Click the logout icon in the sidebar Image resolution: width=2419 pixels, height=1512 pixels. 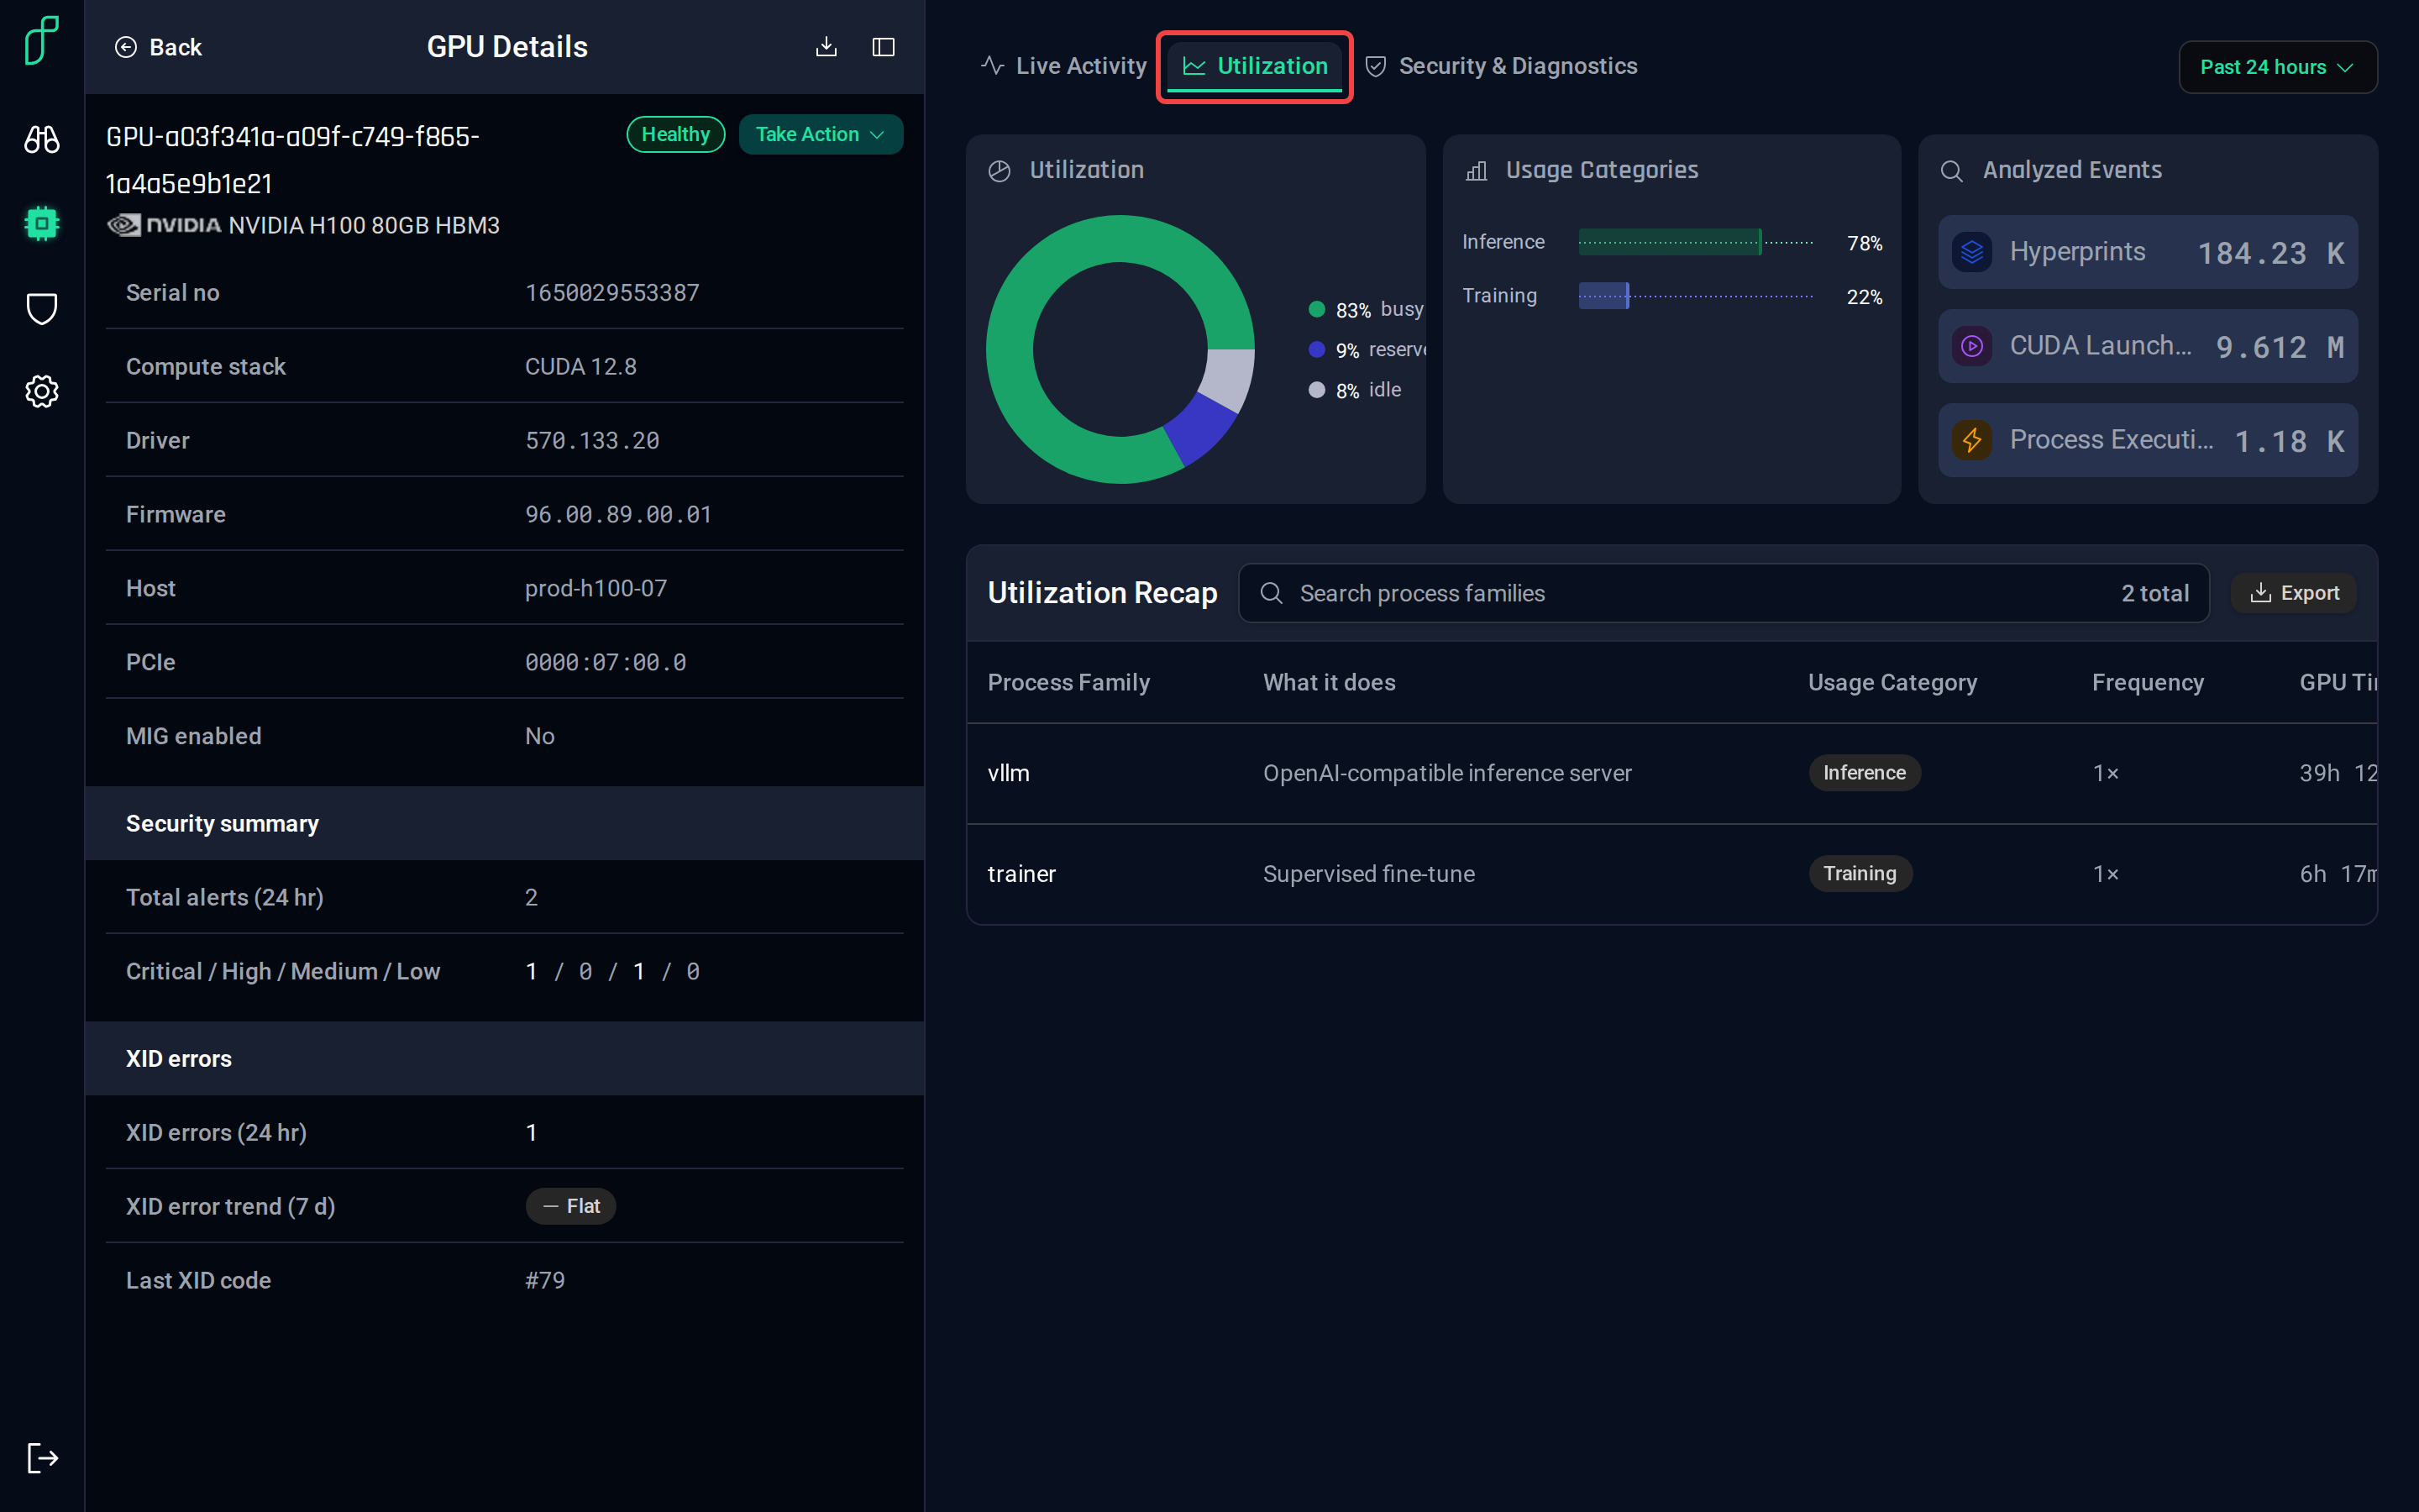pyautogui.click(x=42, y=1457)
